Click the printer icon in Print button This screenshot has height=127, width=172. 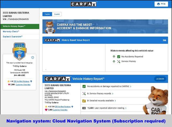click(x=158, y=4)
